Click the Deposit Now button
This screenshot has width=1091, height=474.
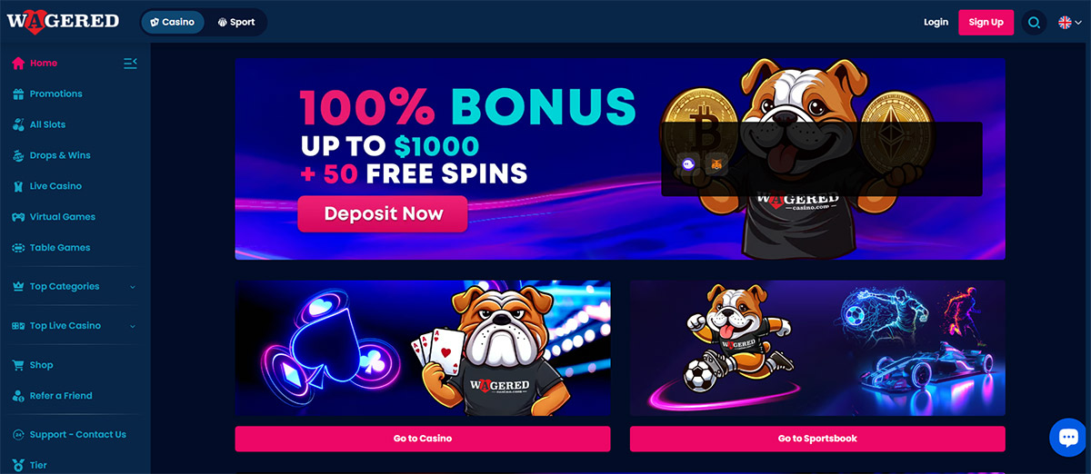(x=383, y=214)
